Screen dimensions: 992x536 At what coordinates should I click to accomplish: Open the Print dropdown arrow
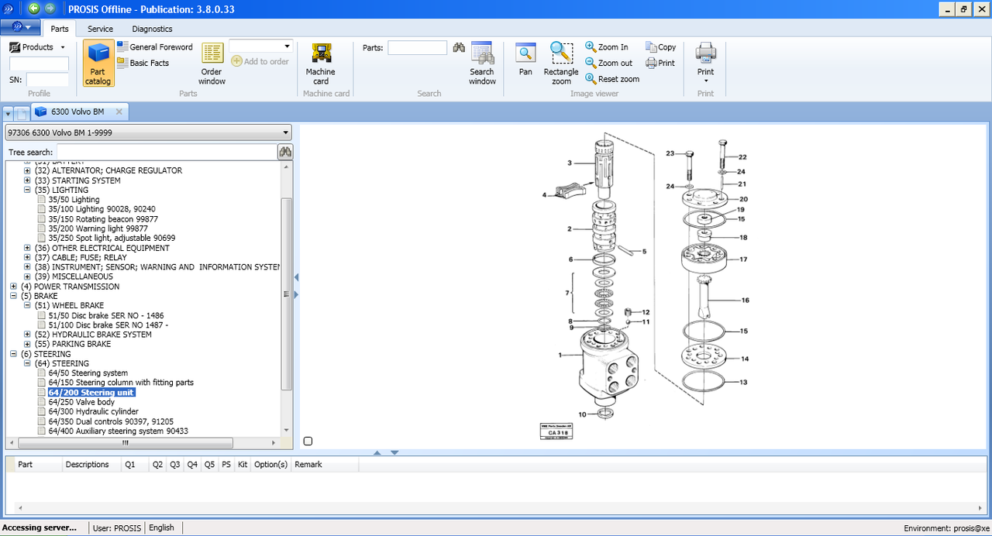[705, 81]
